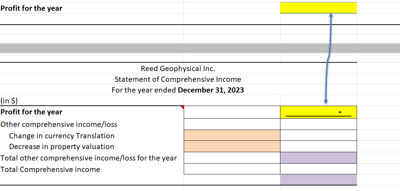This screenshot has width=400, height=191.
Task: Select 'Total Comprehensive income' label
Action: pyautogui.click(x=50, y=169)
